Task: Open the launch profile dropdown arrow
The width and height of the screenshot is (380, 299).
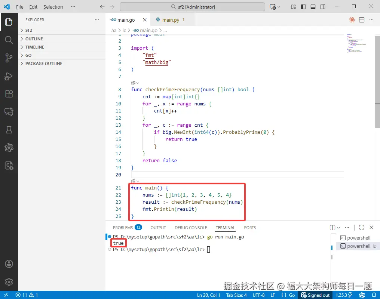Action: point(338,228)
